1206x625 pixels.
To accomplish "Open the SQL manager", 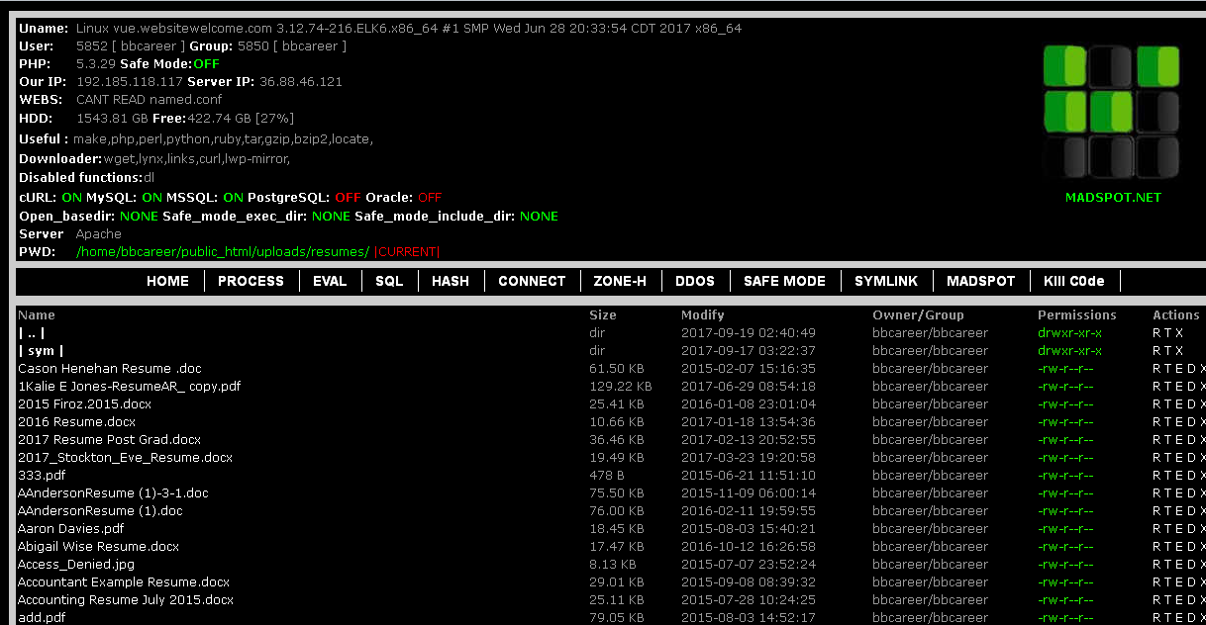I will (x=389, y=281).
